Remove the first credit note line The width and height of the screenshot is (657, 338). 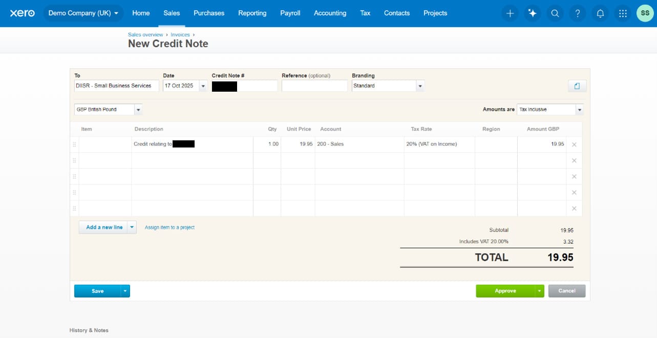click(x=574, y=144)
